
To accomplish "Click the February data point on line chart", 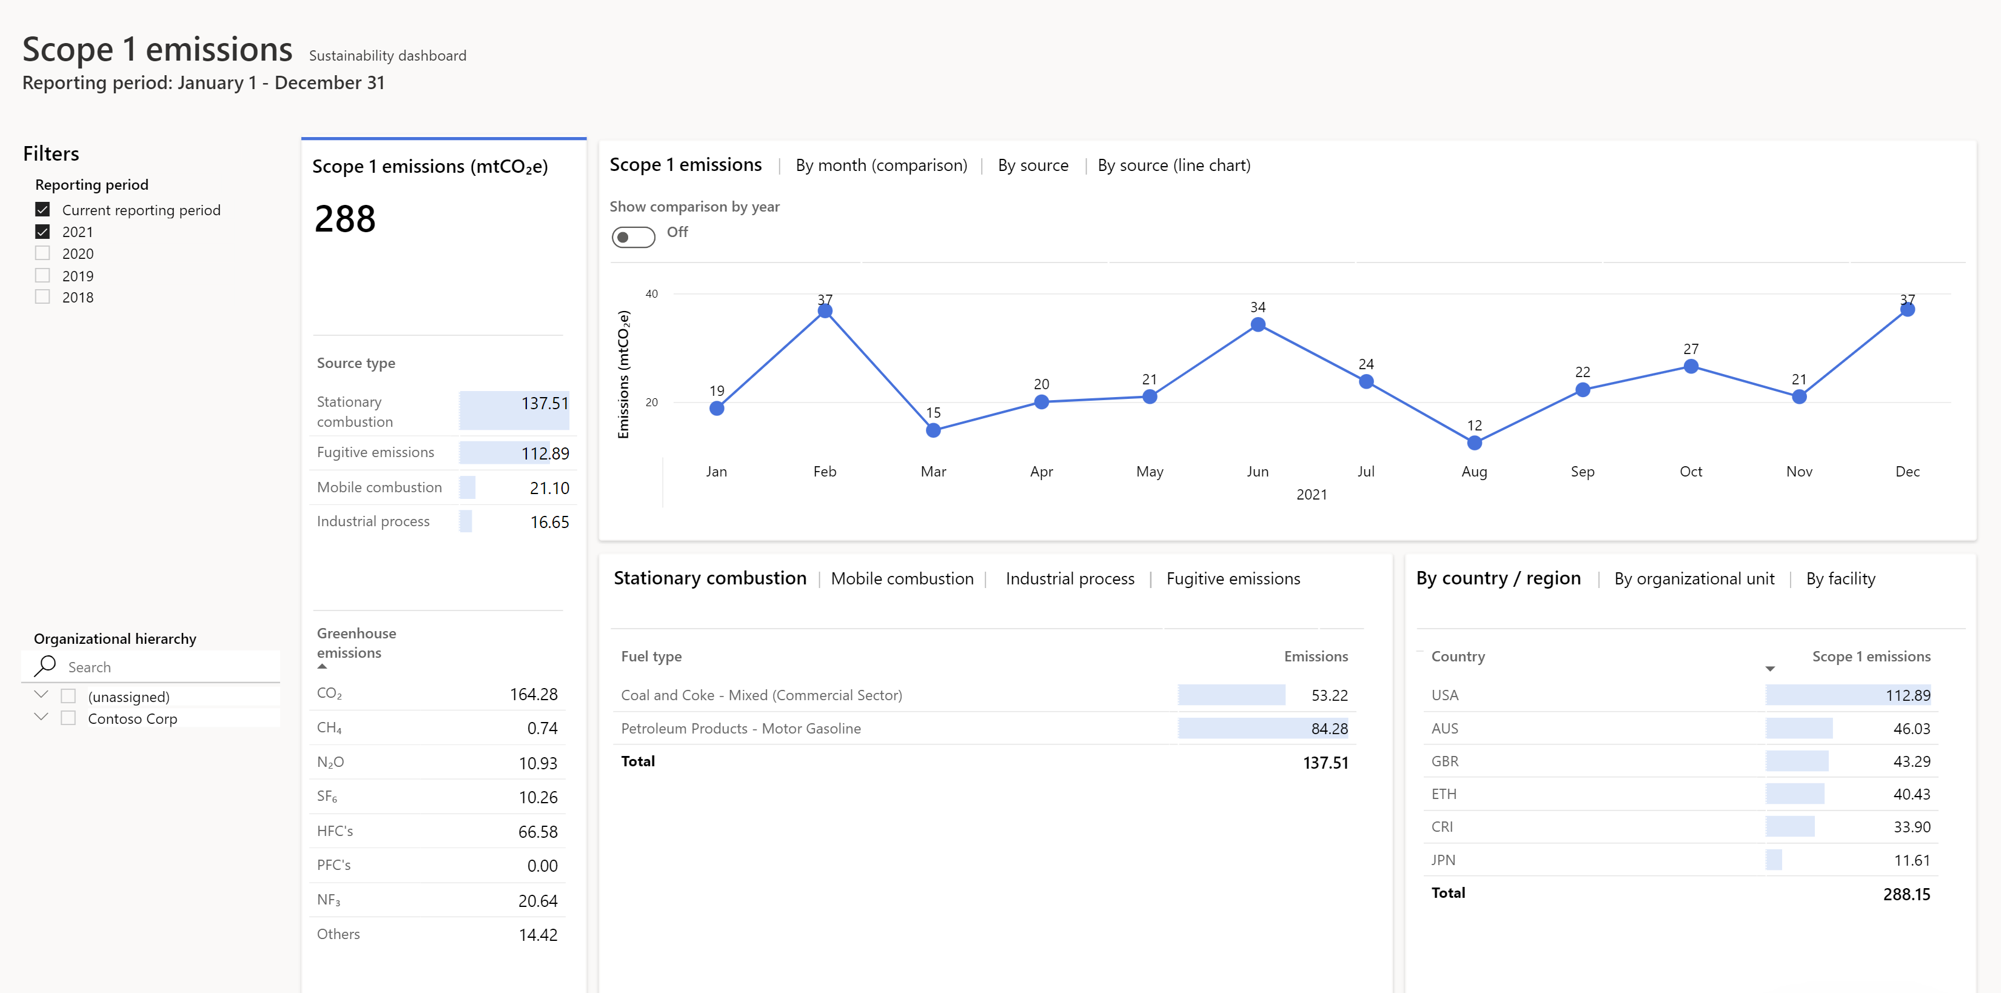I will (825, 312).
